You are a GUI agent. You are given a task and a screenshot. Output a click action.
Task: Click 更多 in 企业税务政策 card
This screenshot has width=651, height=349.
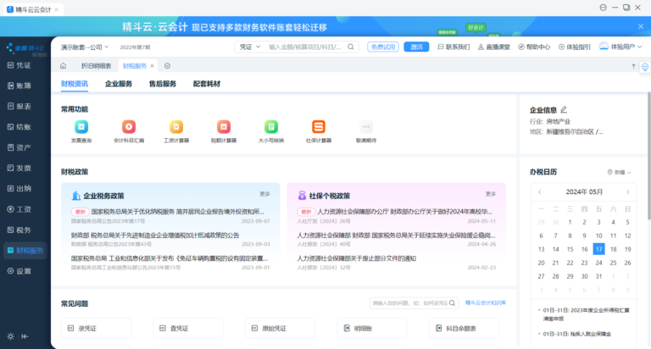pos(264,194)
